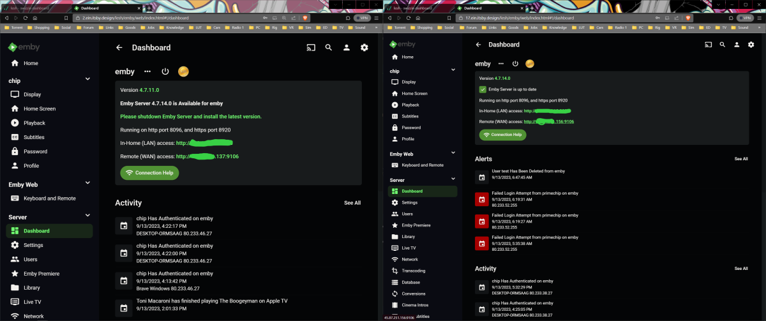The width and height of the screenshot is (766, 321).
Task: Select Library in right window sidebar
Action: tap(423, 236)
